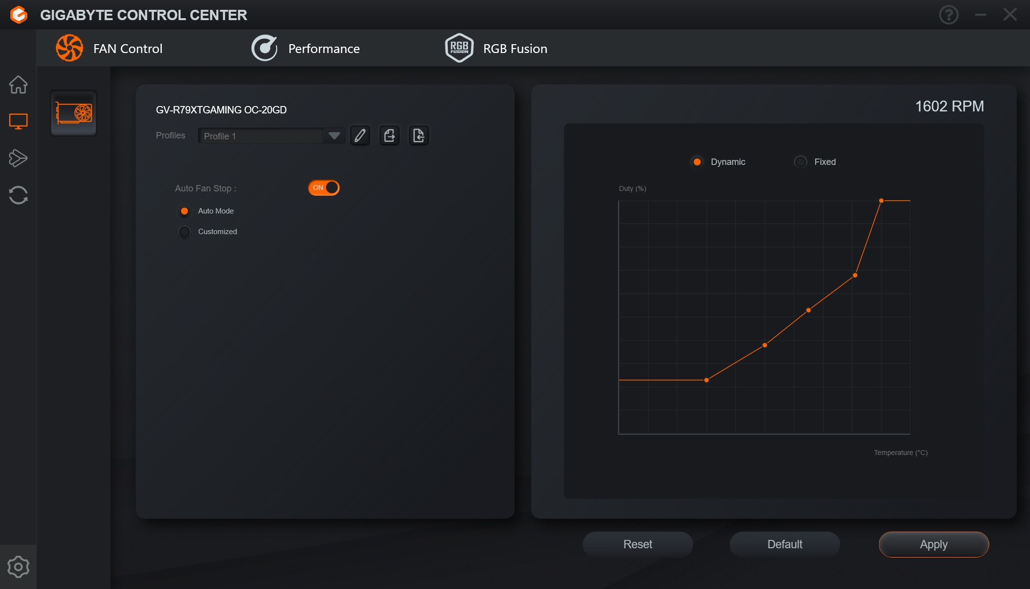Click the import profile icon
This screenshot has width=1030, height=589.
click(x=419, y=135)
